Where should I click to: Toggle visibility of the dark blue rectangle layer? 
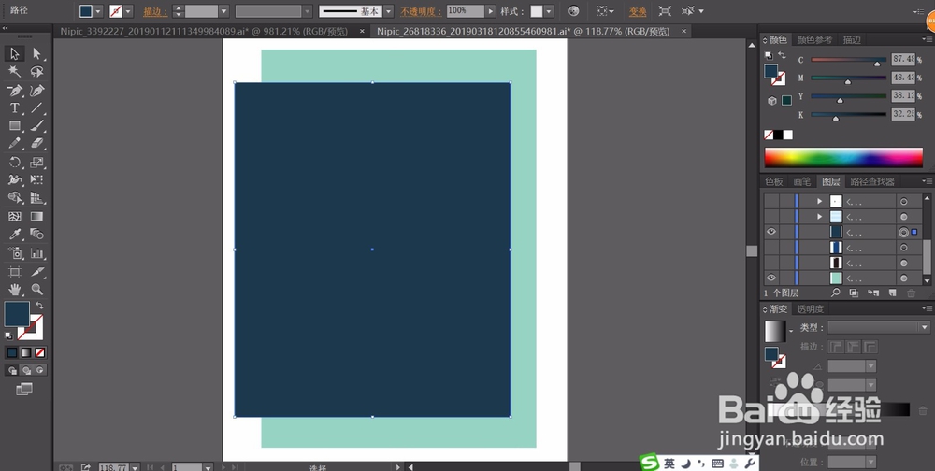(x=771, y=232)
